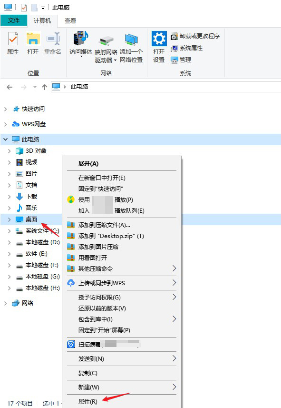Click the Open (打开) folder ribbon icon
Viewport: 281px width, 408px height.
click(x=33, y=43)
